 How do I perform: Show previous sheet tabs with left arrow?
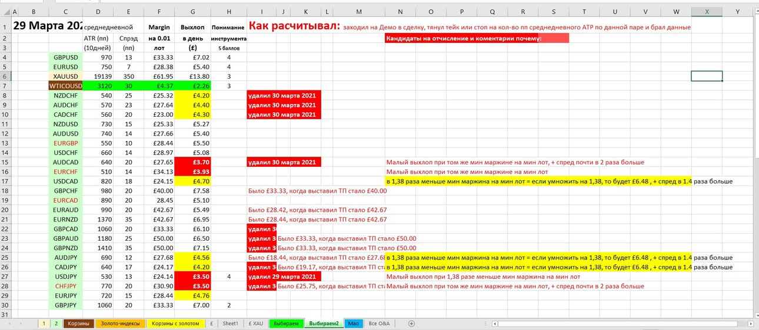9,324
